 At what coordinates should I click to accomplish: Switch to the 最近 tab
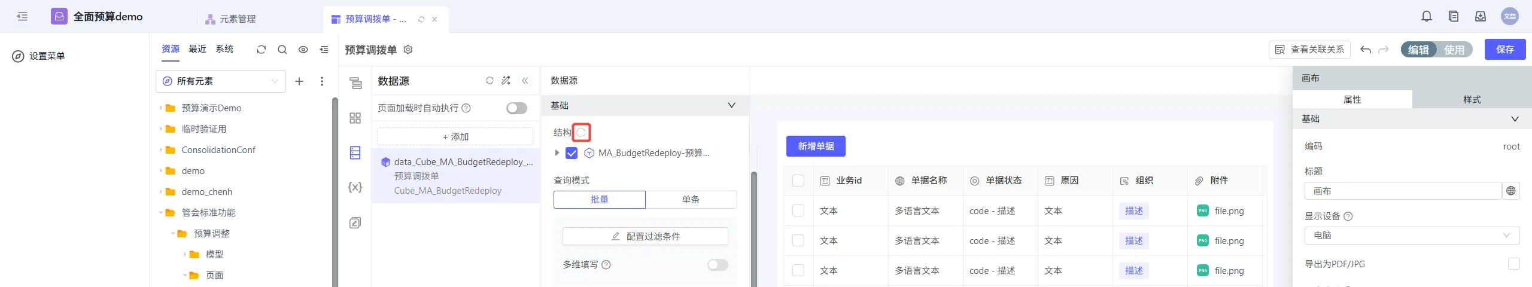click(197, 49)
